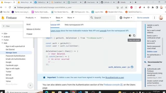Jump to Send a password reset email

[x=154, y=47]
